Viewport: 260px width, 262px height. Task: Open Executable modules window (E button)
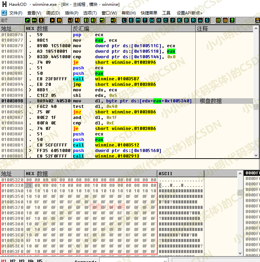coord(131,20)
